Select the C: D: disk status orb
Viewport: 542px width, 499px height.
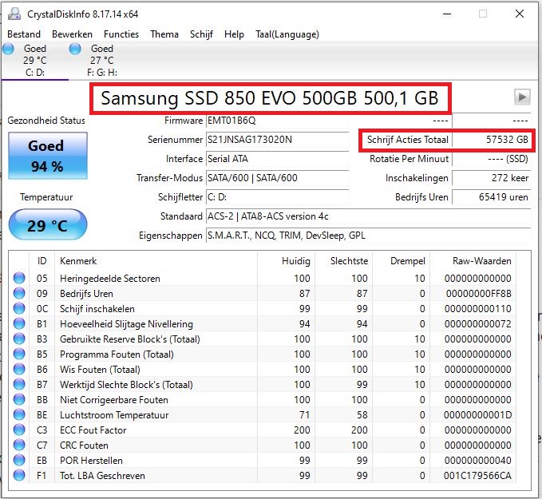(x=9, y=50)
